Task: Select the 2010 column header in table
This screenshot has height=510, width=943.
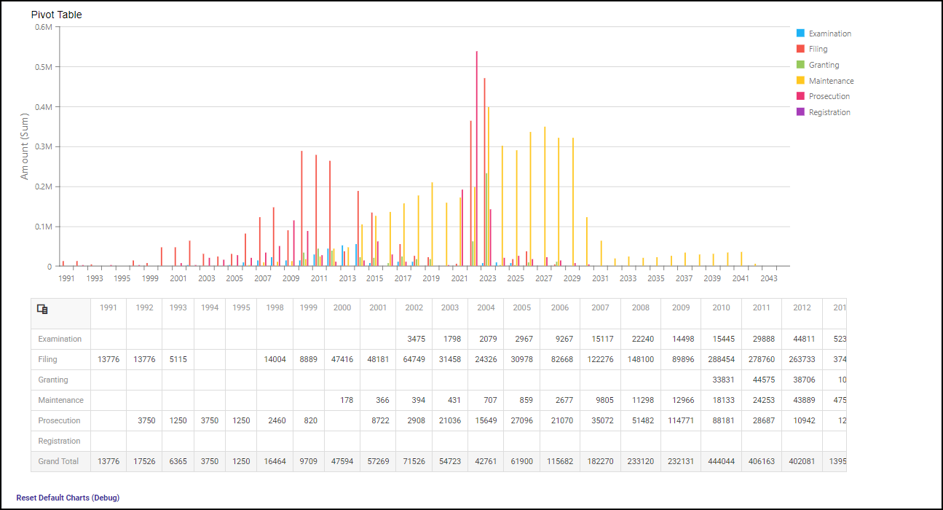Action: 721,307
